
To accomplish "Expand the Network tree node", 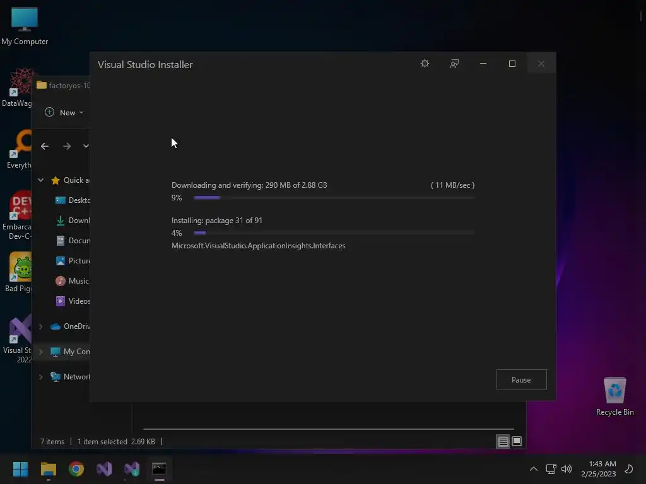I will click(x=41, y=377).
